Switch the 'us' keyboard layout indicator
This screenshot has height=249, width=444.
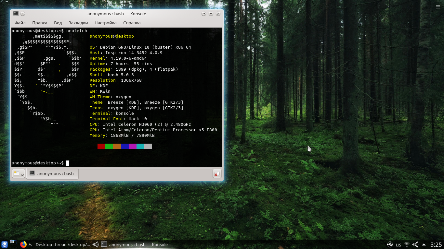pos(398,245)
